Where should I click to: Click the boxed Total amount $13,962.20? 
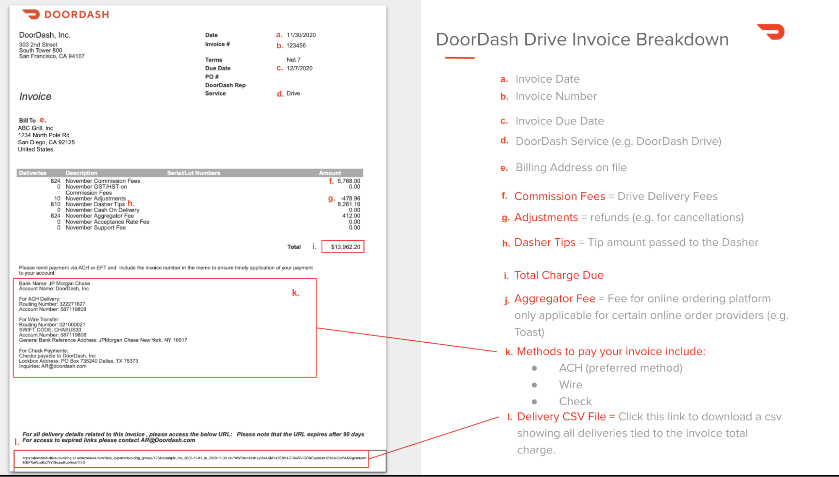[343, 247]
